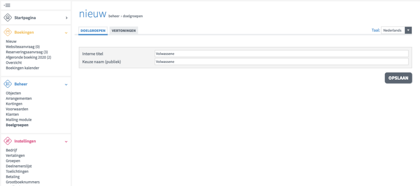The image size is (420, 186).
Task: Click the Instellingen menu heading
Action: pyautogui.click(x=25, y=141)
